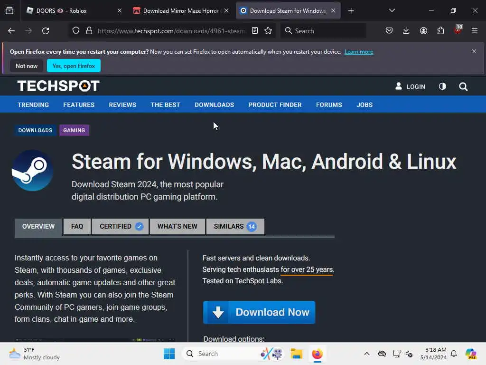The height and width of the screenshot is (365, 486).
Task: Click the Firefox toolbar Search box
Action: coord(323,31)
